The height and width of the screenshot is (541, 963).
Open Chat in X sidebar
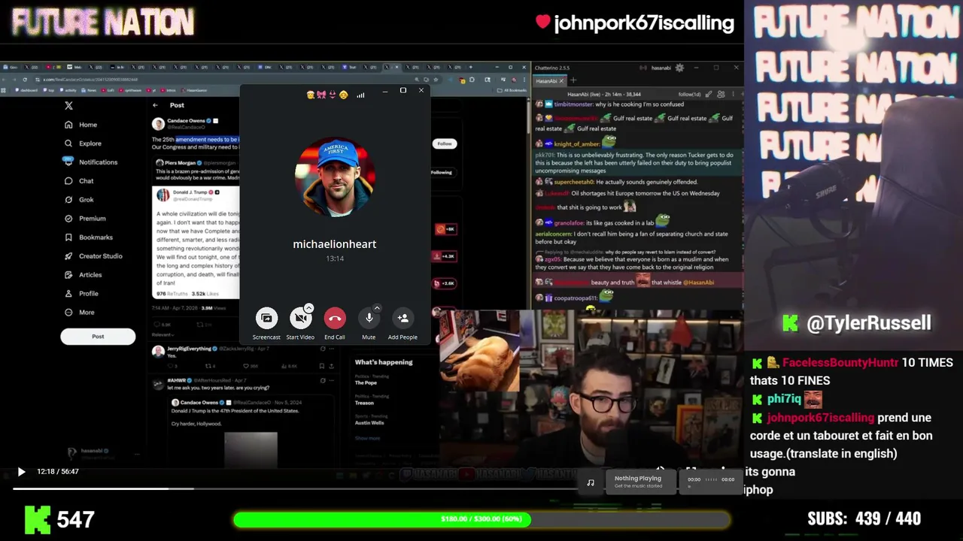point(79,181)
